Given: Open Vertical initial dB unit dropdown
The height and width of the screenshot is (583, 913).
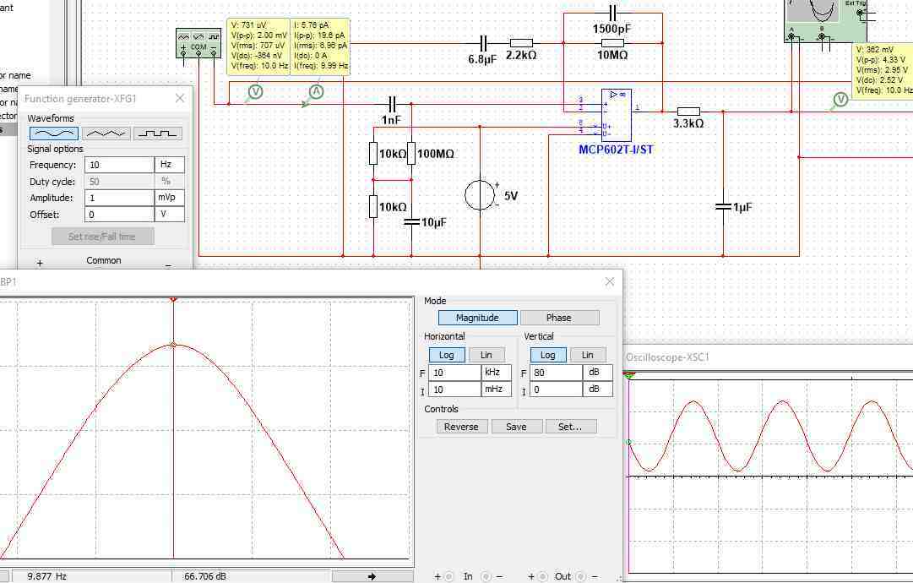Looking at the screenshot, I should [598, 389].
